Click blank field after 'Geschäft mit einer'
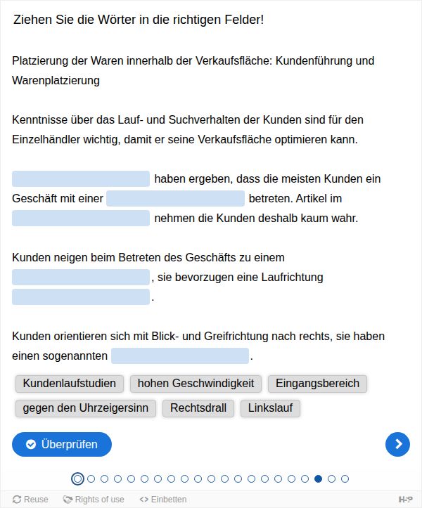 click(x=176, y=198)
